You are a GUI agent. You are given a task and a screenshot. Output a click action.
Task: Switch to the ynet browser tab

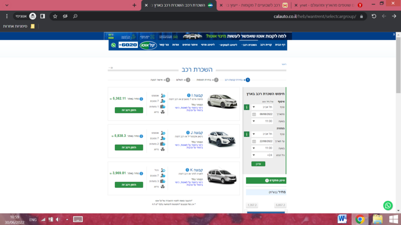(330, 5)
